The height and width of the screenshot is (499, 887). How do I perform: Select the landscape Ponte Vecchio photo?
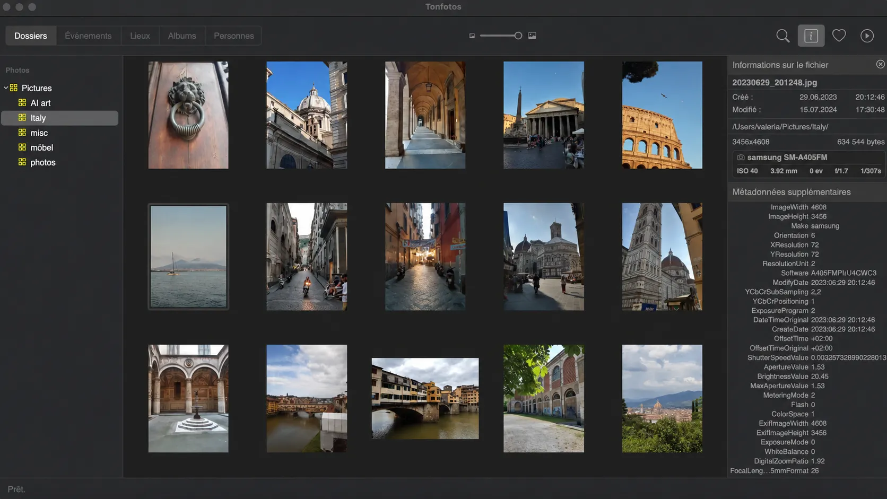click(x=425, y=399)
